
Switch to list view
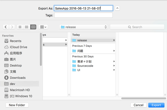click(26, 27)
